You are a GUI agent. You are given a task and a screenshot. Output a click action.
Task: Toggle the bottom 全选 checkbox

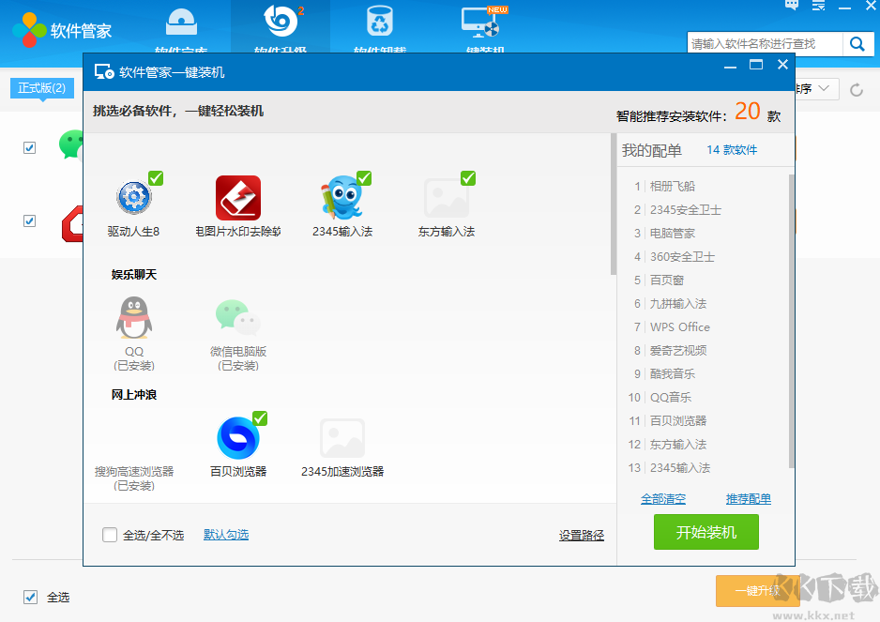point(30,597)
